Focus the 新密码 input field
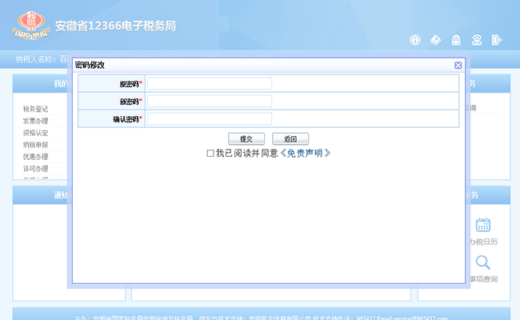520x320 pixels. pos(210,102)
